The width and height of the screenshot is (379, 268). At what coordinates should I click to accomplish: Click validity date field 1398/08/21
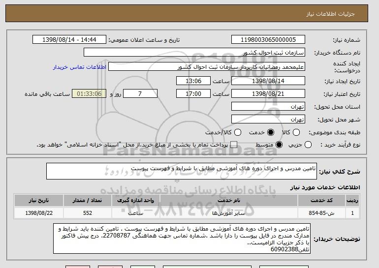[268, 94]
